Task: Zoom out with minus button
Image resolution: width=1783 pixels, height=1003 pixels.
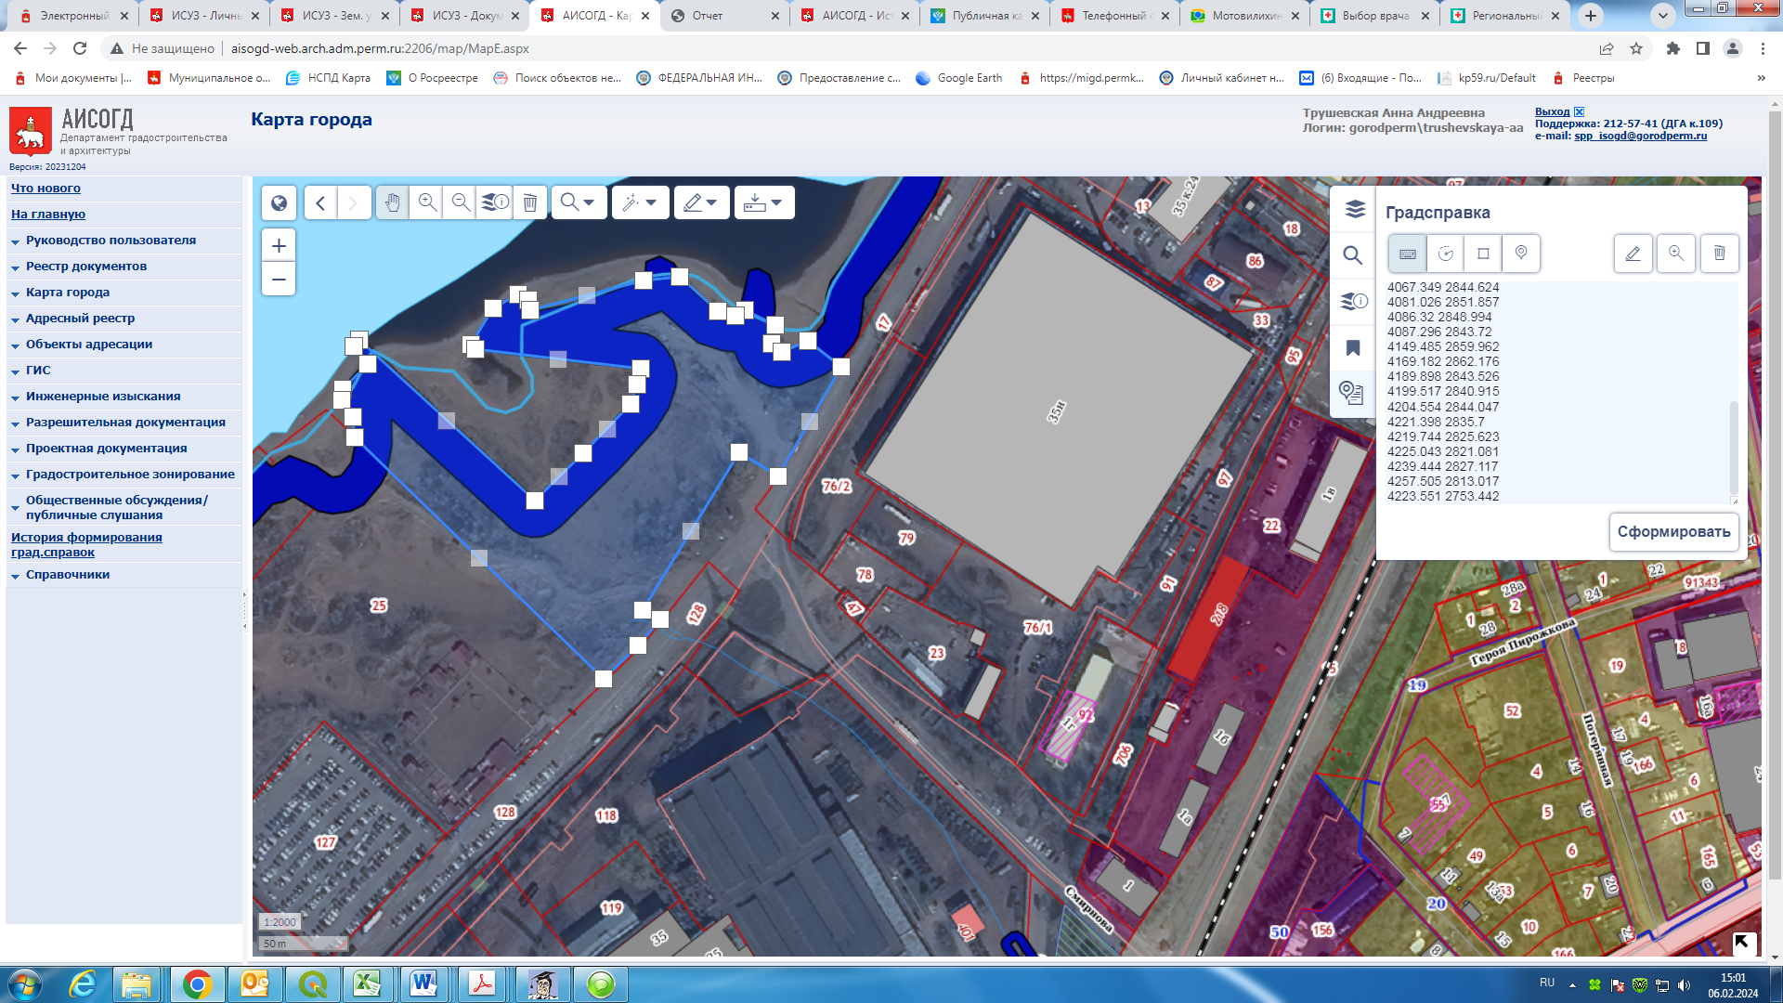Action: coord(279,280)
